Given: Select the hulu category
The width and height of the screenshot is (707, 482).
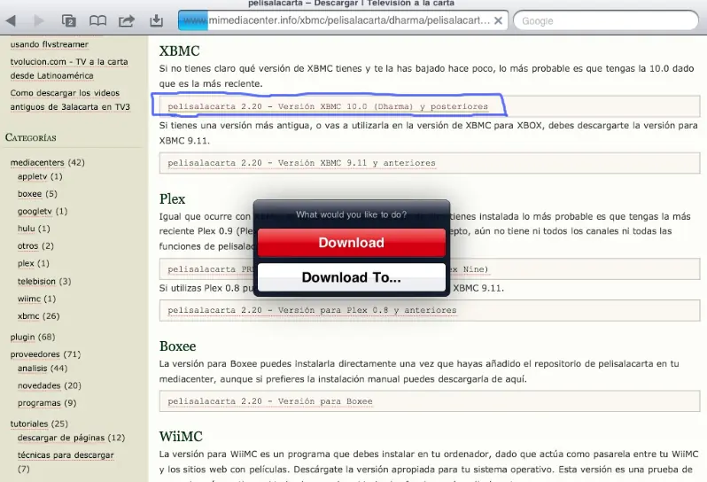Looking at the screenshot, I should 27,229.
